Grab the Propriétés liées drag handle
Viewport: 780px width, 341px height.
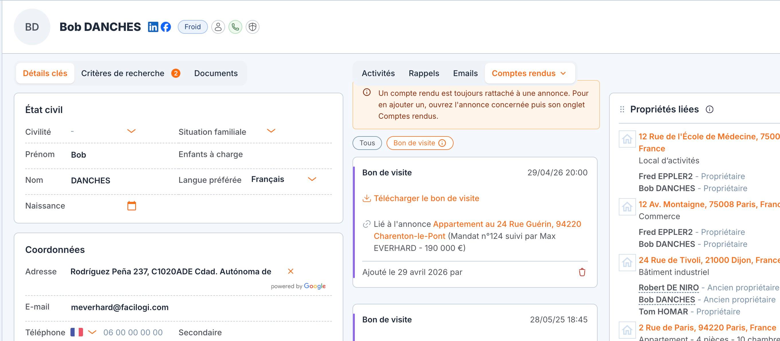622,109
